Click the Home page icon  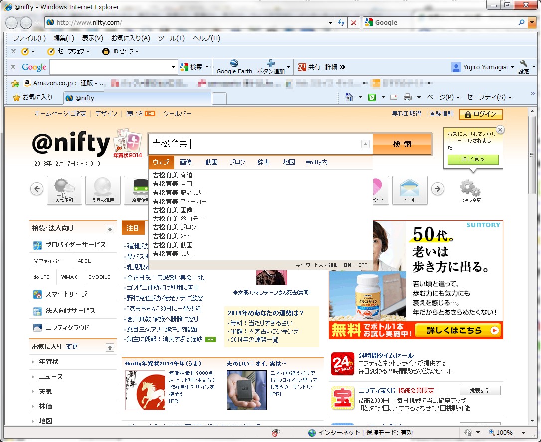(349, 97)
